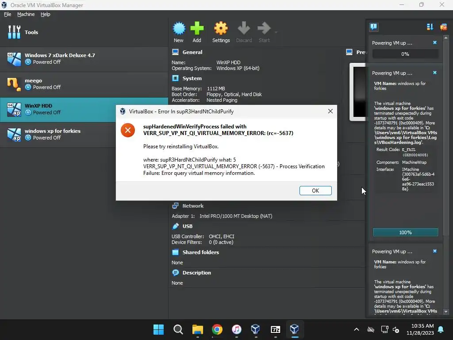Viewport: 453px width, 340px height.
Task: Click the USB section header
Action: click(x=187, y=226)
